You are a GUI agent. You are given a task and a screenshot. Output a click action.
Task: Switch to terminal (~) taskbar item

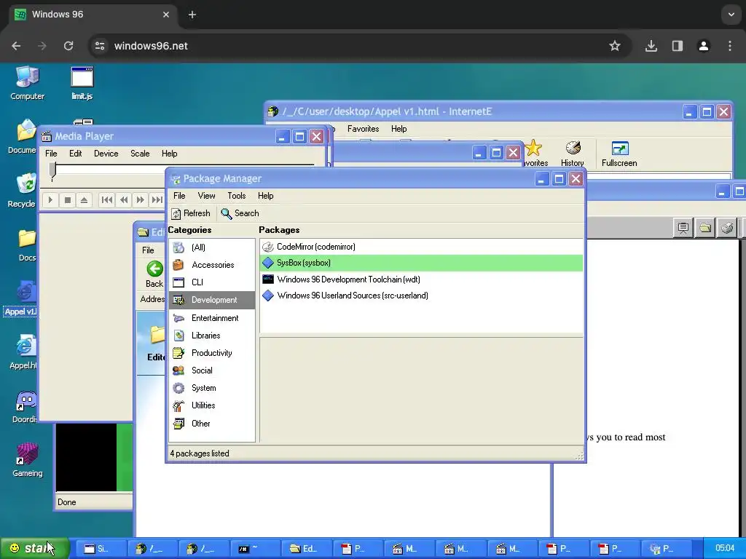point(255,549)
